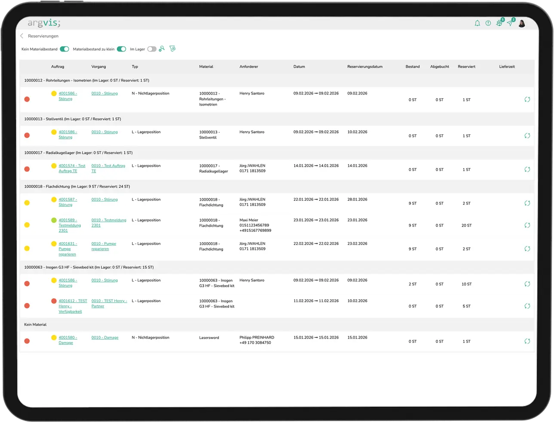Refresh delivery time for Lasersword row
This screenshot has width=554, height=422.
point(527,341)
